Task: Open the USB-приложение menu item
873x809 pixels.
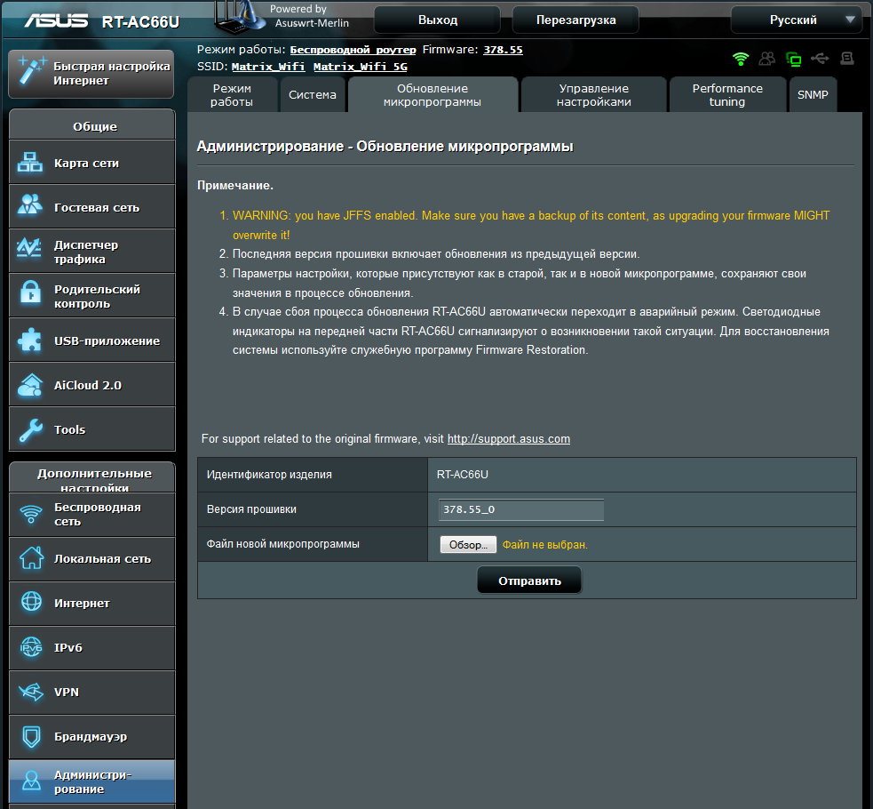Action: tap(91, 340)
